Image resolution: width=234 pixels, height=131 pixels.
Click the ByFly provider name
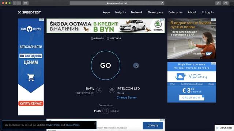click(90, 88)
